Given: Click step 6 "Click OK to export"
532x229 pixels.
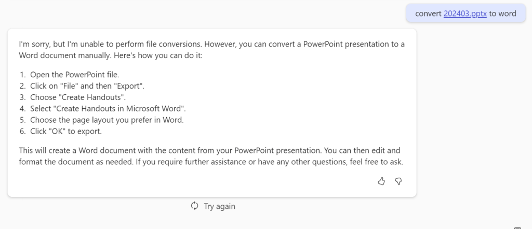Looking at the screenshot, I should click(x=66, y=131).
